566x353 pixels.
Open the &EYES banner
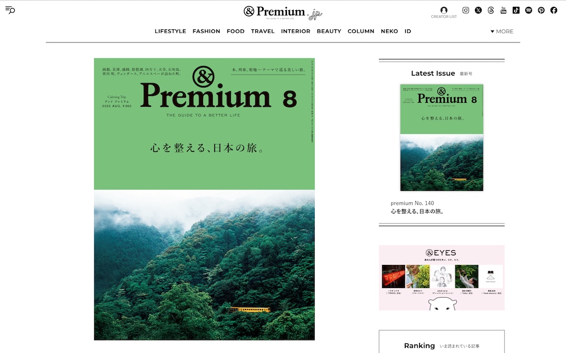(441, 278)
